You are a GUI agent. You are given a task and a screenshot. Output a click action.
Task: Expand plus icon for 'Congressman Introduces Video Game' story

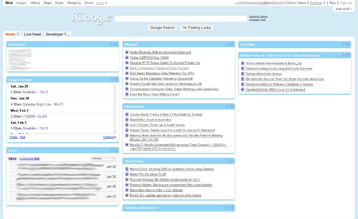[x=127, y=89]
